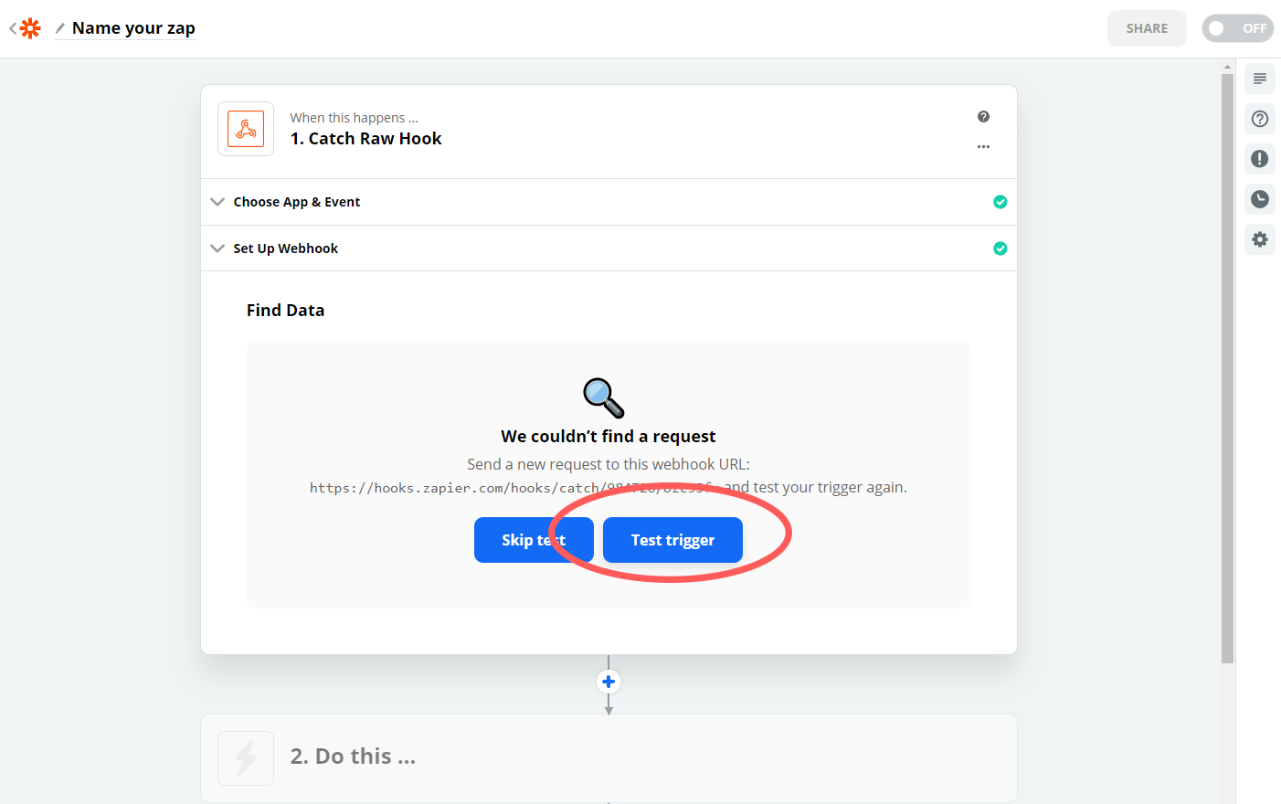Click the Skip test button
Screen dimensions: 1281x804
[534, 540]
